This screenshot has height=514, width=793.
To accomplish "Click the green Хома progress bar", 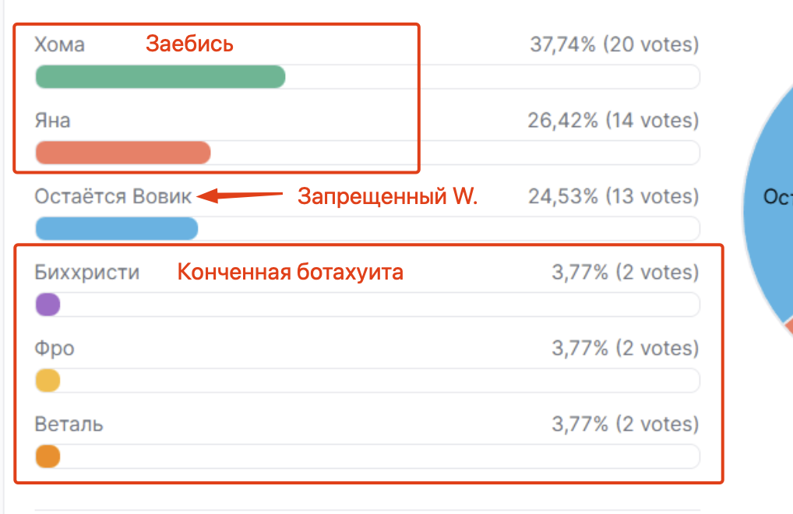I will [x=160, y=77].
